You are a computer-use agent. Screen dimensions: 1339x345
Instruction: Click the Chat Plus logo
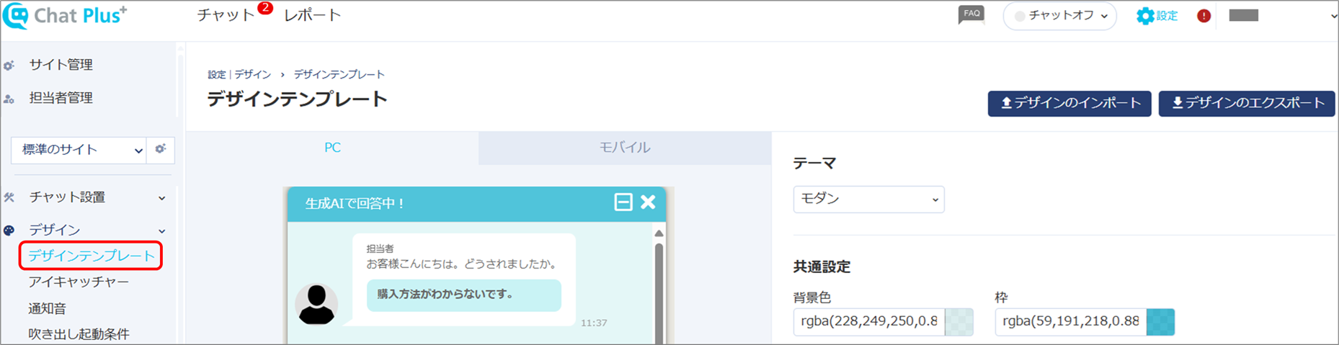(65, 16)
